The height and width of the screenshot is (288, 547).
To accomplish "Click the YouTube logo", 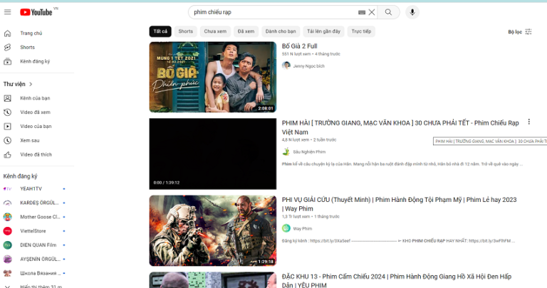I will (x=36, y=12).
